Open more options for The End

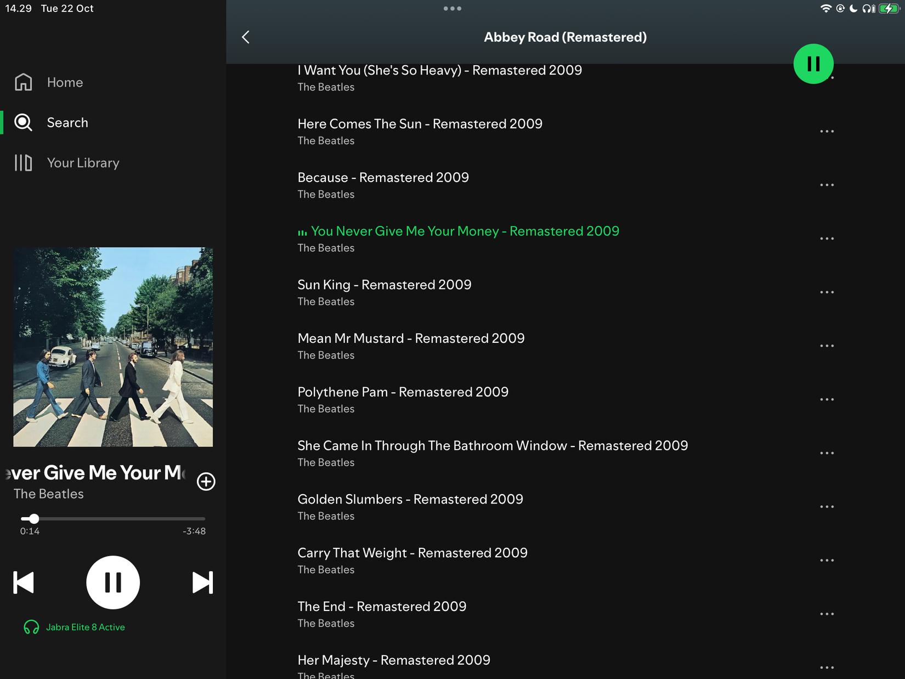(x=827, y=614)
